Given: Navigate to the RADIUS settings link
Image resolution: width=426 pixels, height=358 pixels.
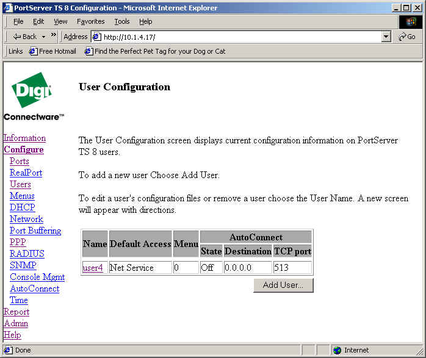Looking at the screenshot, I should (x=27, y=254).
